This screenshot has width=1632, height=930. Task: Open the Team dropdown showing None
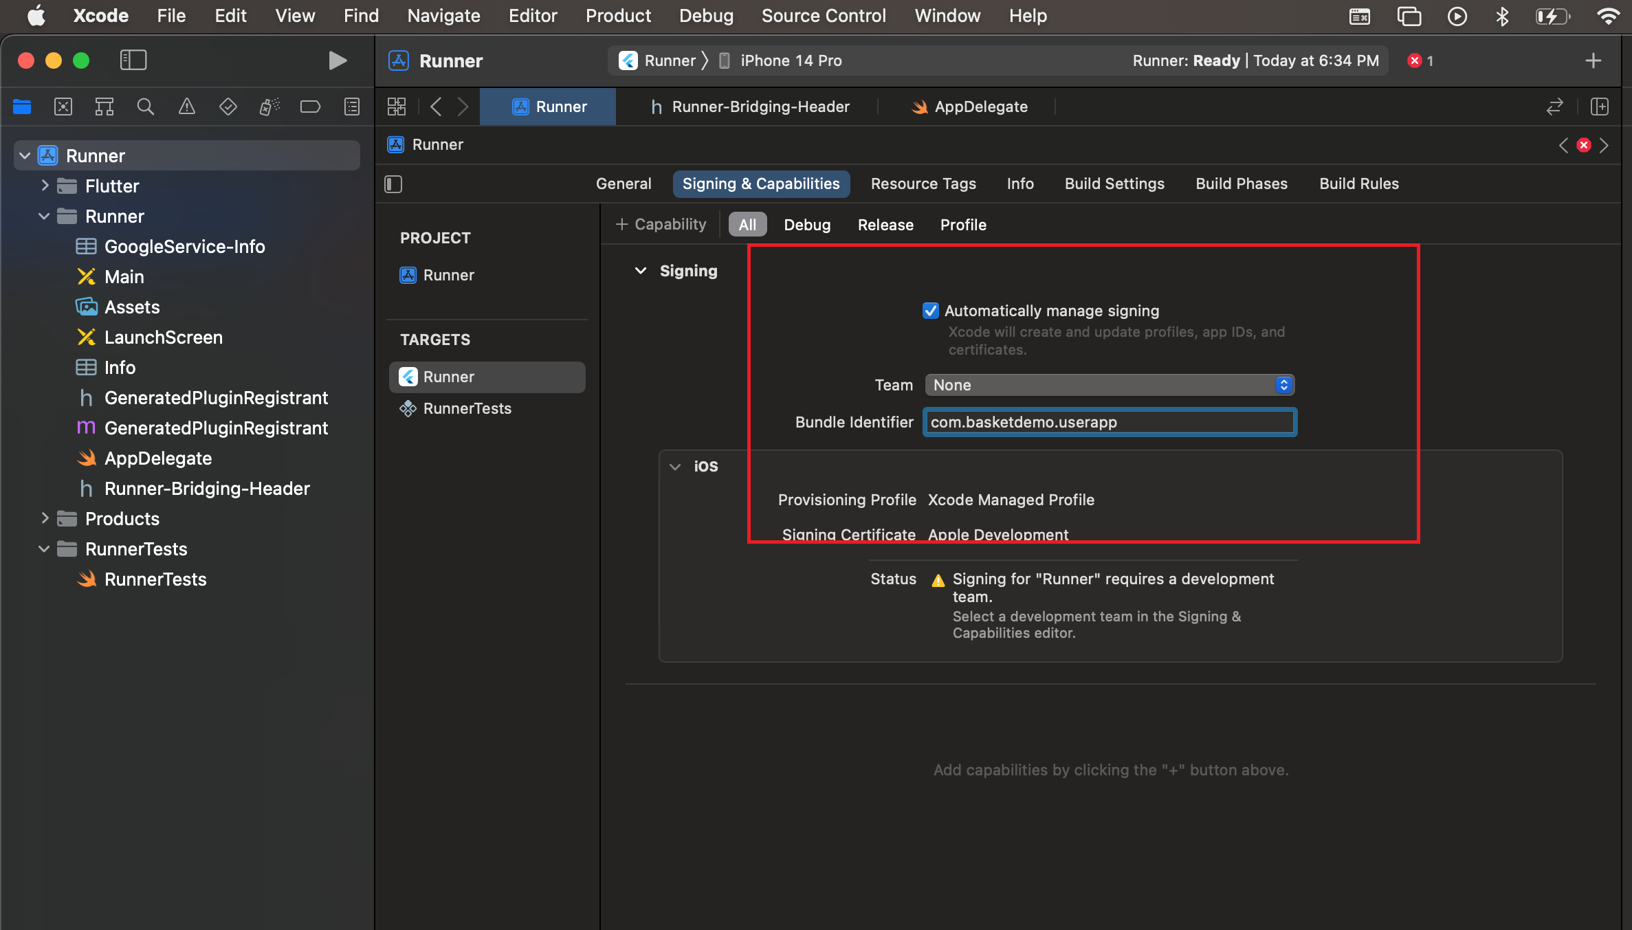click(x=1110, y=385)
